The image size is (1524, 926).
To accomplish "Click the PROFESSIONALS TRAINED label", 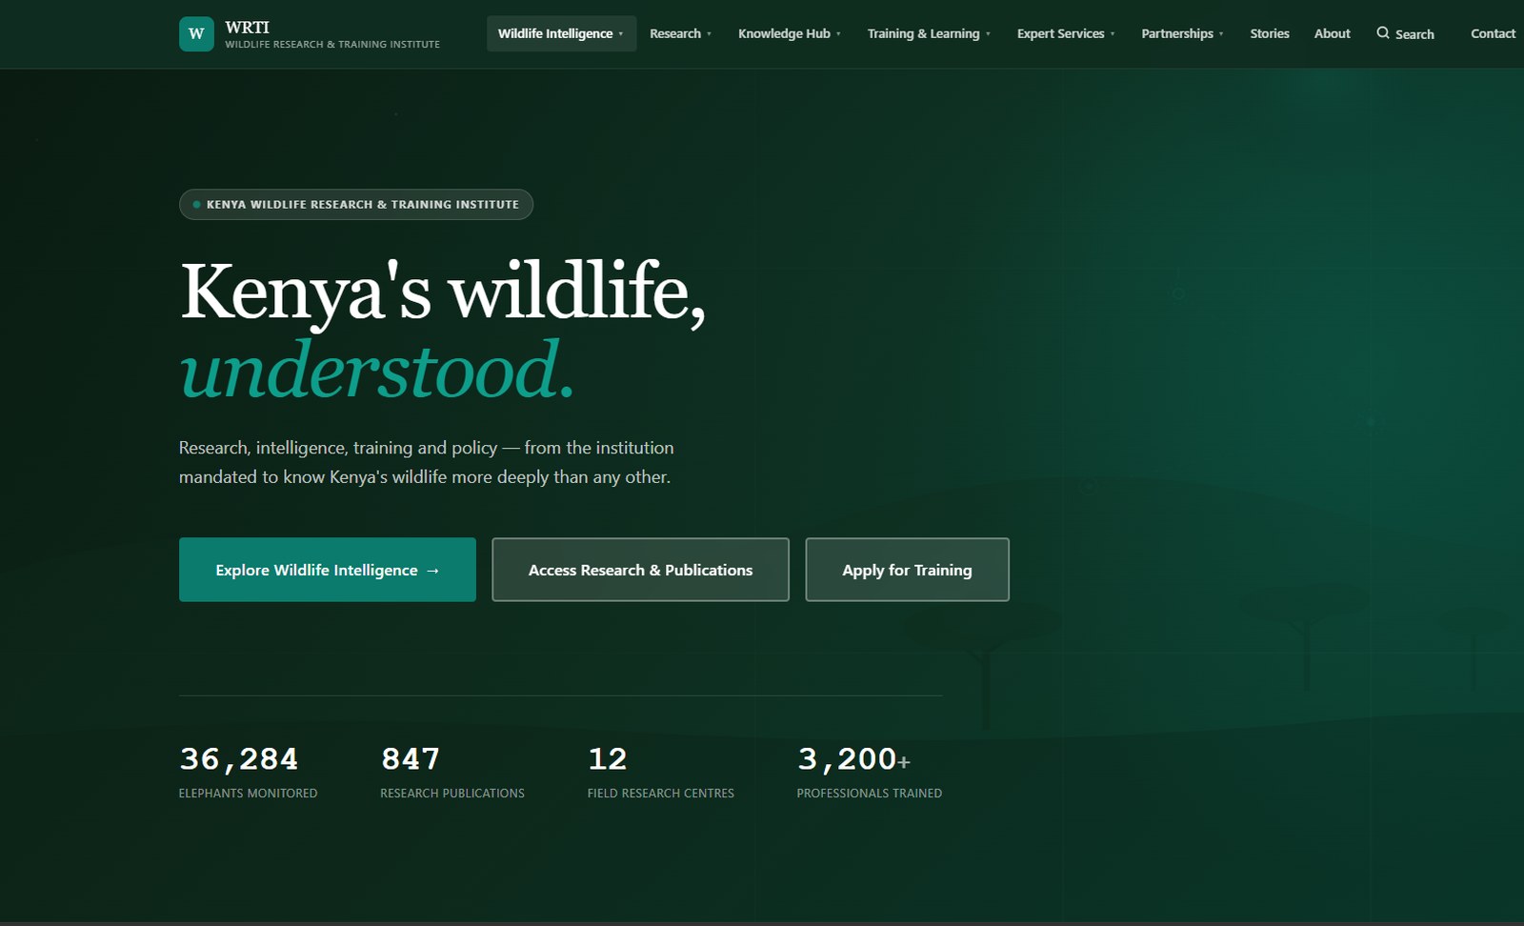I will [870, 793].
